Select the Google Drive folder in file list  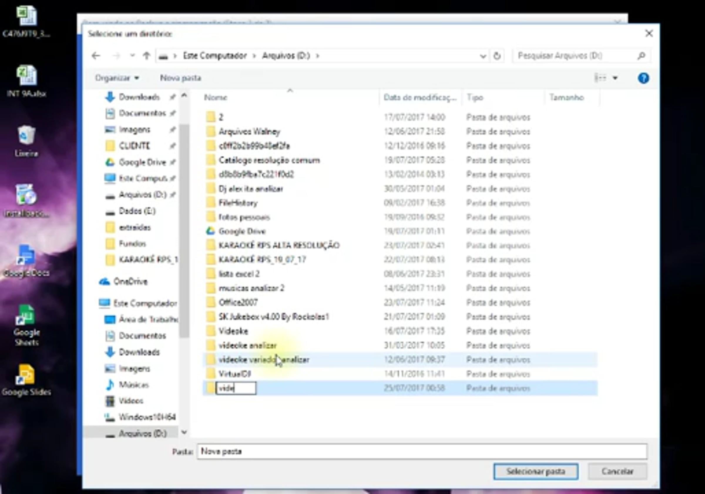point(242,231)
